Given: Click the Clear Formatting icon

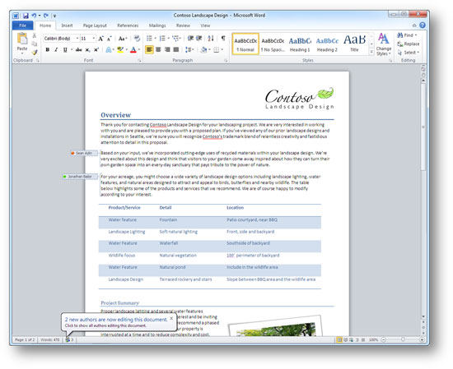Looking at the screenshot, I should tap(137, 38).
